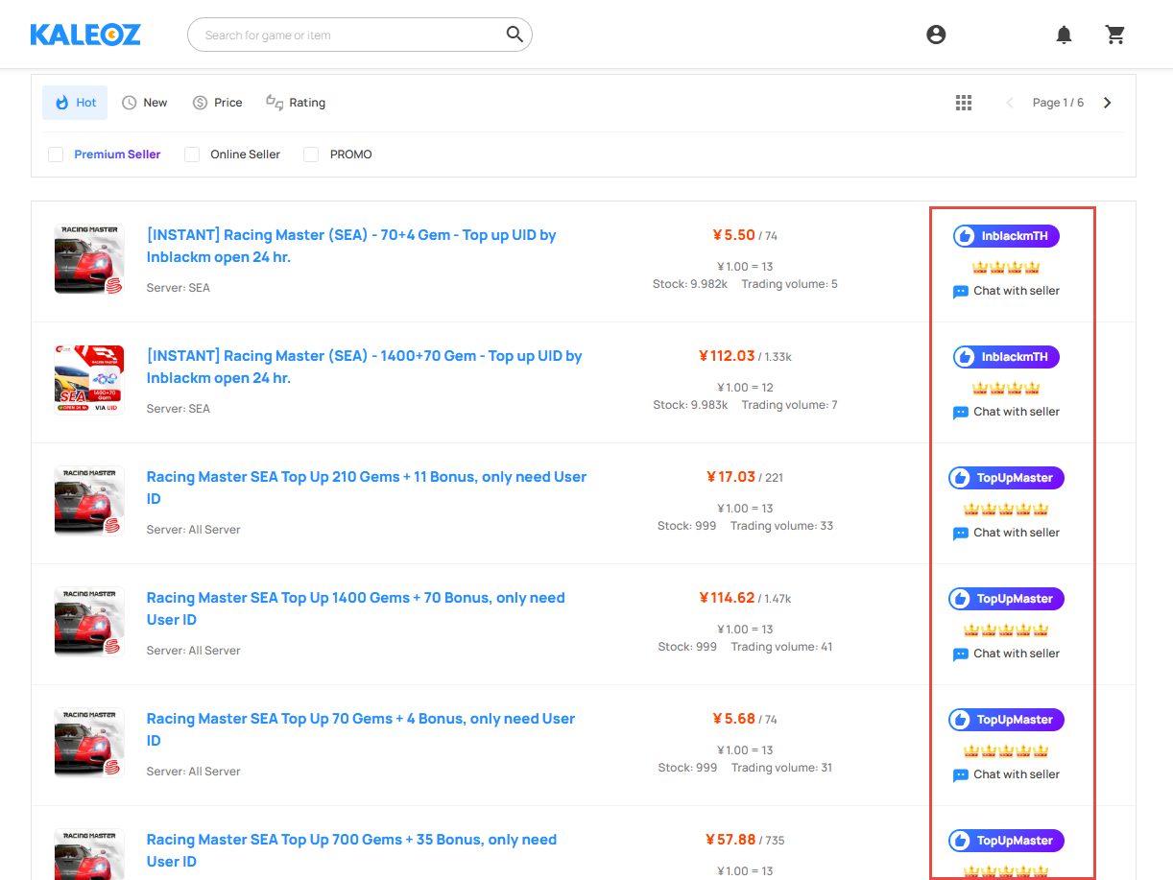Enable the PROMO filter checkbox
1173x880 pixels.
(x=311, y=155)
